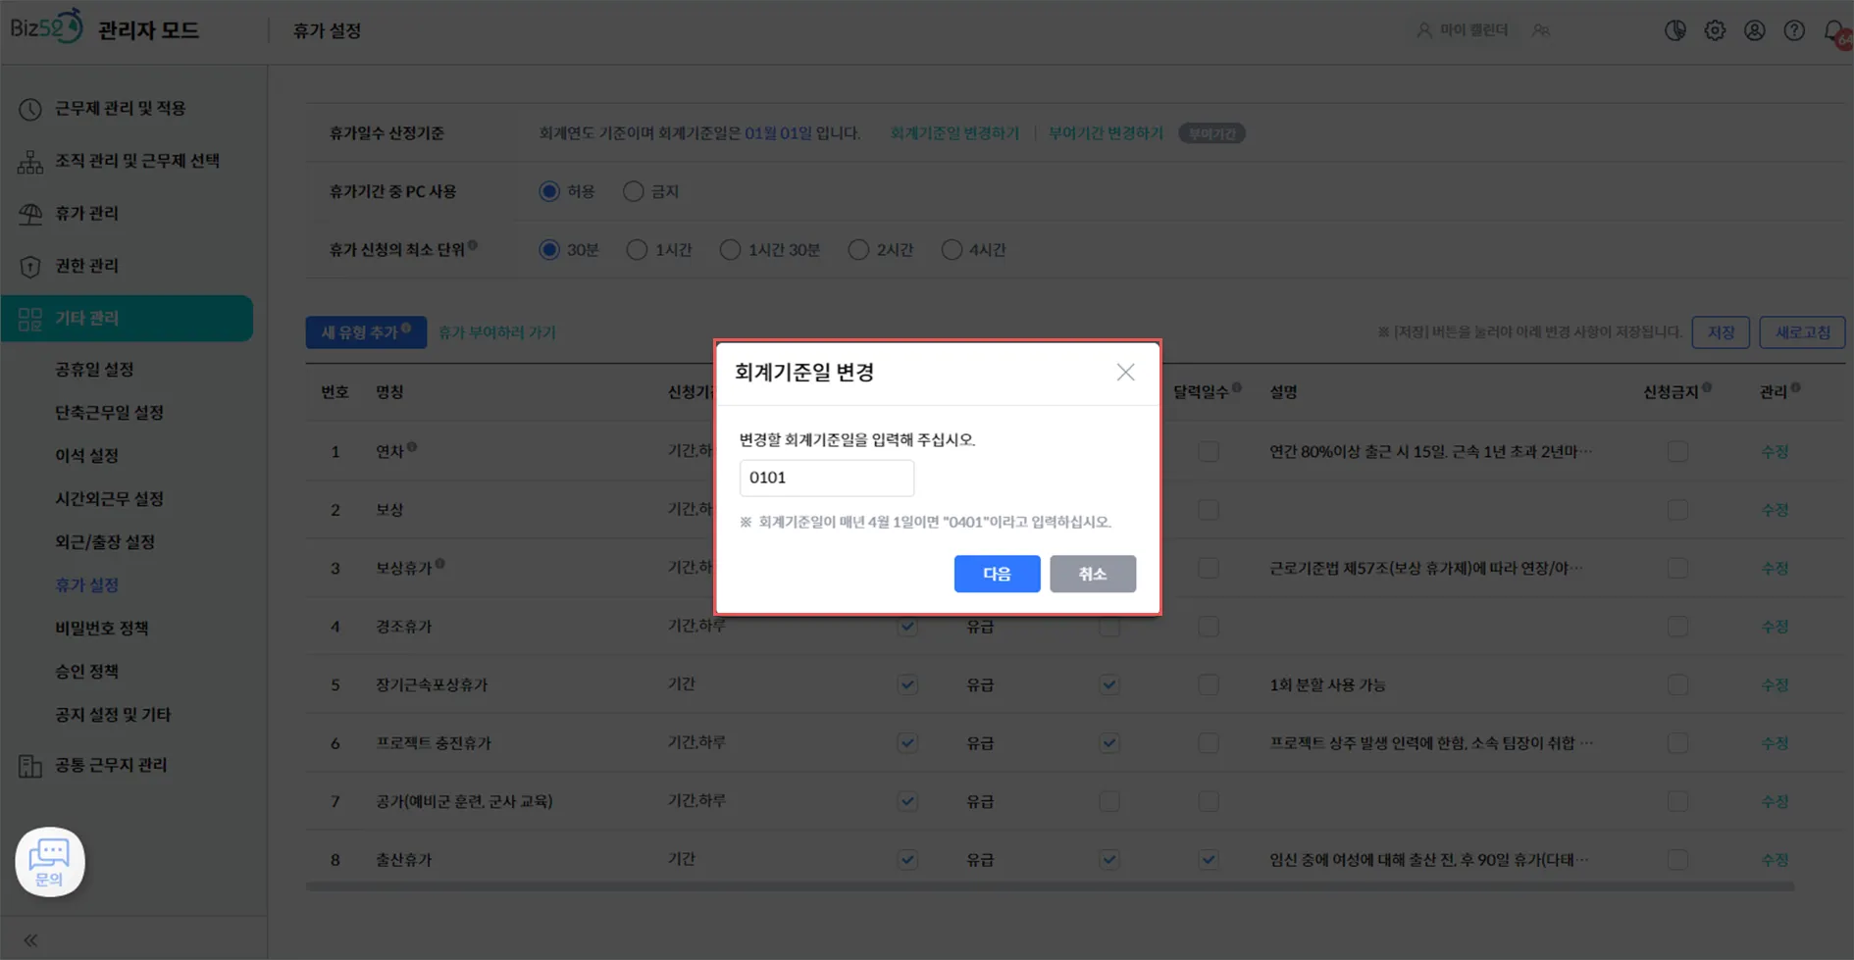The width and height of the screenshot is (1854, 960).
Task: Click 부여기간 변경하기 link
Action: click(1106, 133)
